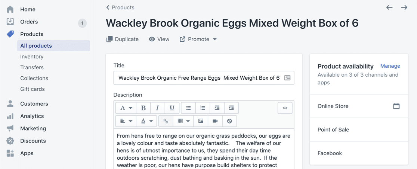
Task: Toggle bold formatting in description editor
Action: [143, 108]
